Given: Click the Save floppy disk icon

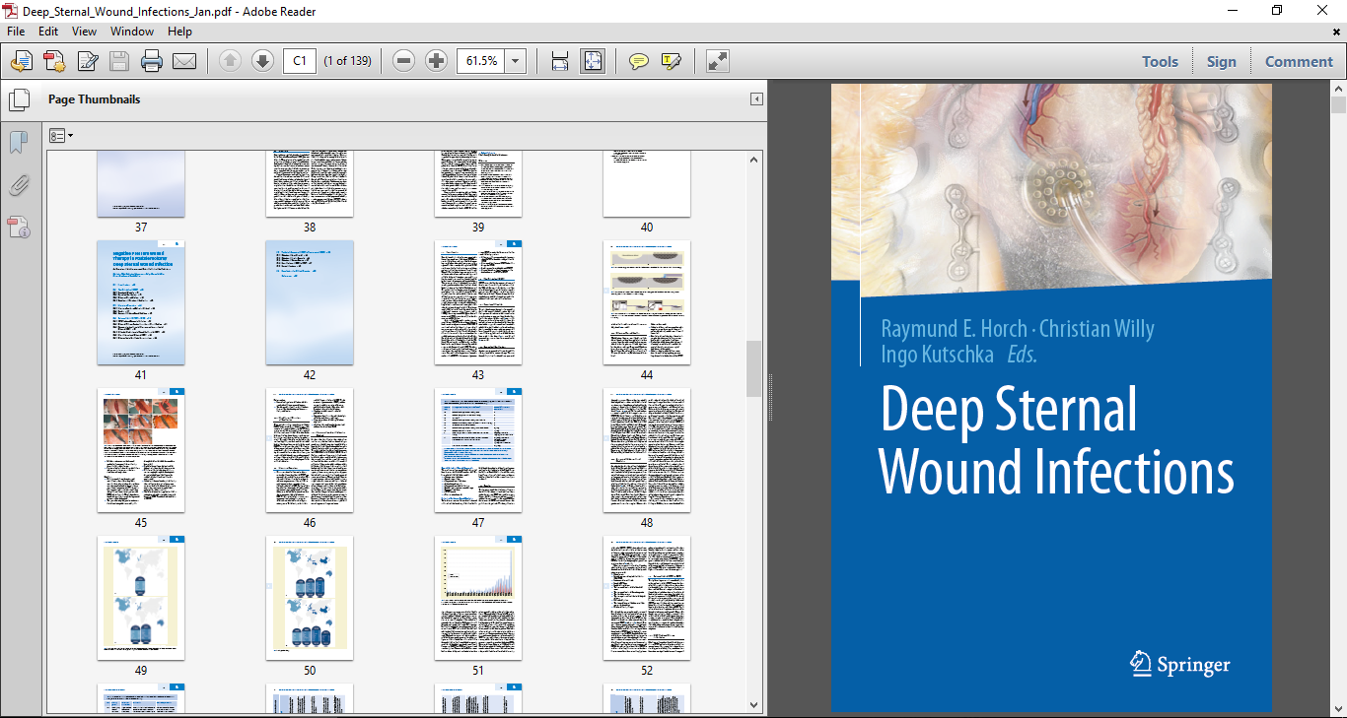Looking at the screenshot, I should point(119,61).
